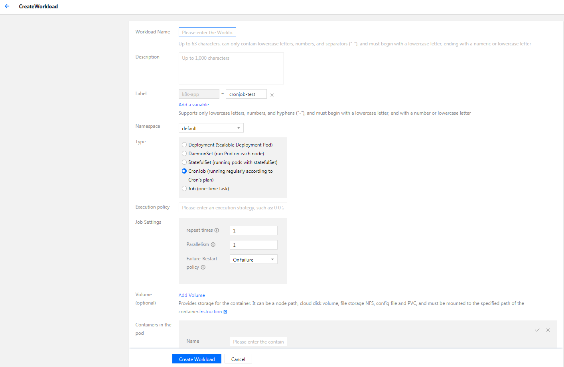
Task: Expand the OnFailure restart policy dropdown
Action: [x=253, y=260]
